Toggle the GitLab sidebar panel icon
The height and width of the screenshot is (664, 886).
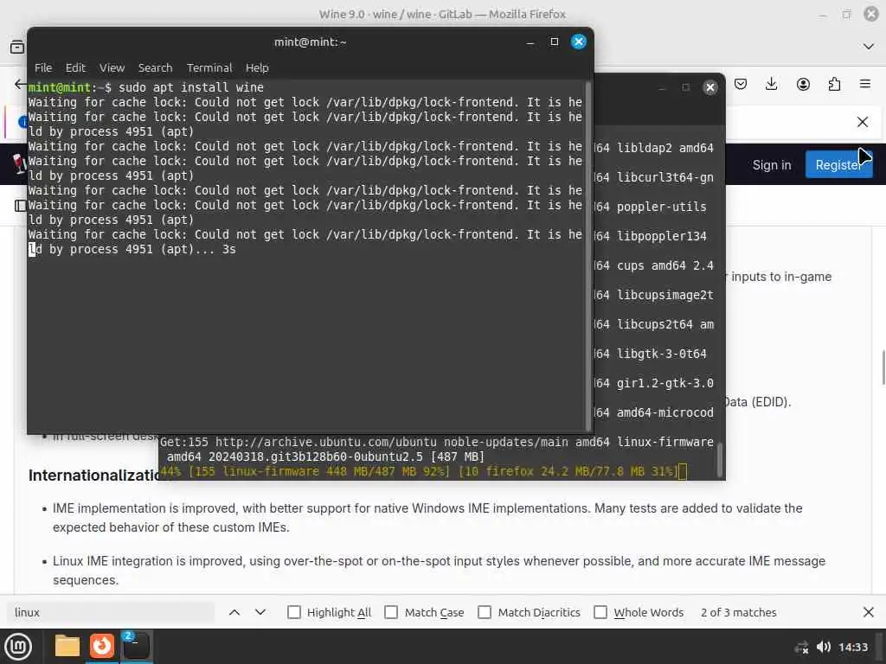[20, 206]
